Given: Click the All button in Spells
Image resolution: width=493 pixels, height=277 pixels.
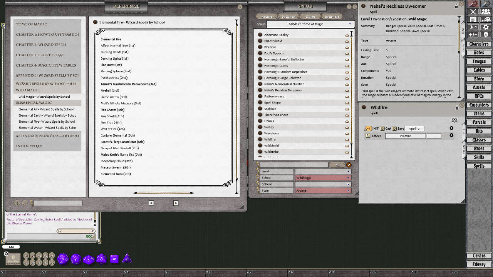Looking at the screenshot, I should click(337, 165).
